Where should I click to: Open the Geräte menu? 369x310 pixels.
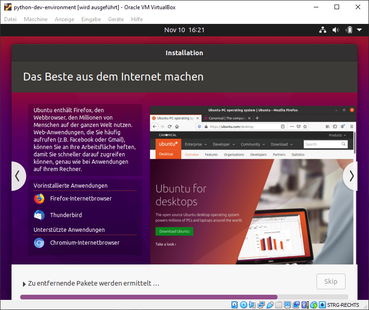coord(115,19)
